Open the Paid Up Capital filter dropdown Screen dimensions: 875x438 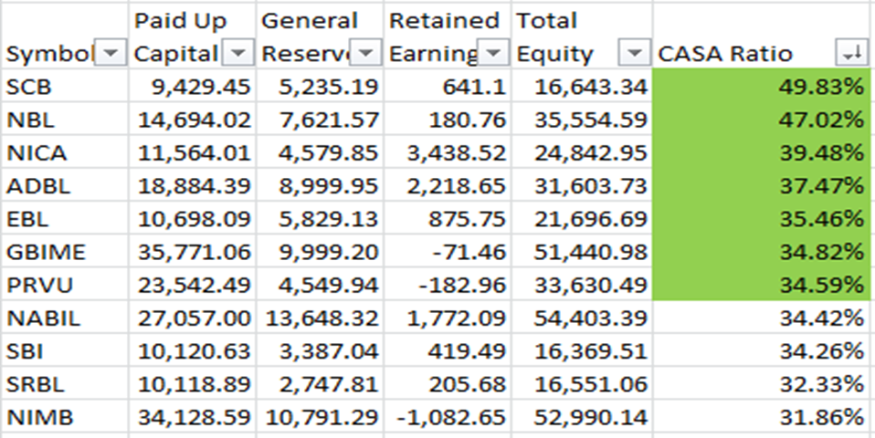tap(238, 54)
